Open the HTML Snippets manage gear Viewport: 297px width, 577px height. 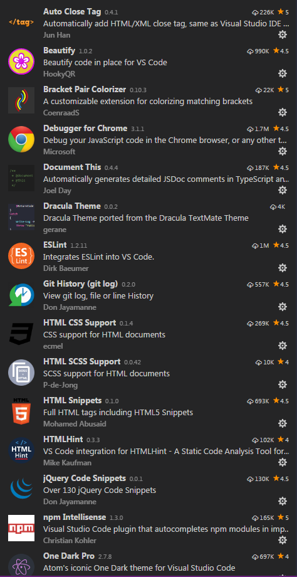click(283, 423)
